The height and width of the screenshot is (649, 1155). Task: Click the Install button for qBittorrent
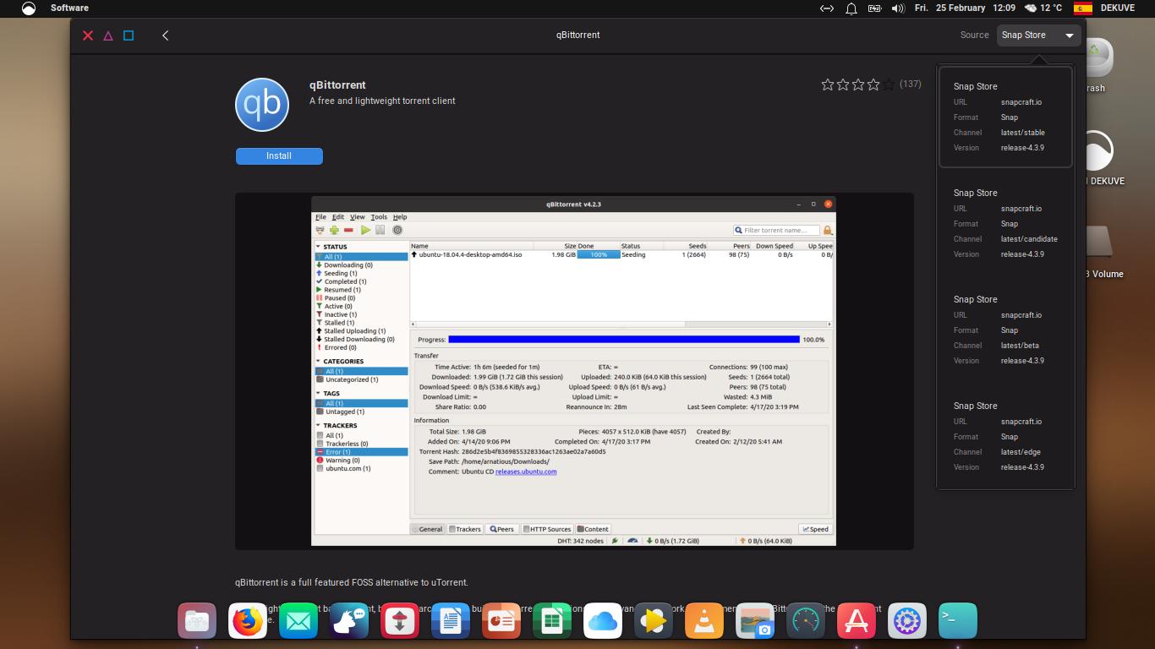tap(279, 156)
